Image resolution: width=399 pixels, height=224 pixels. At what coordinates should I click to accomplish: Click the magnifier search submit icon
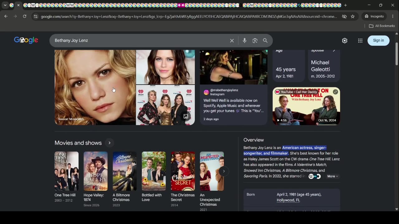click(x=265, y=40)
